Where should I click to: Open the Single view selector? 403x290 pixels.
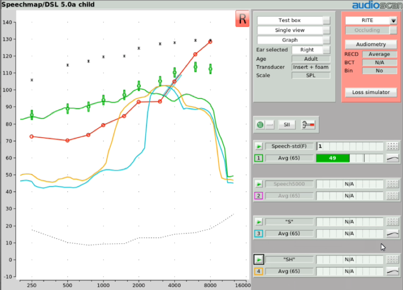click(294, 30)
